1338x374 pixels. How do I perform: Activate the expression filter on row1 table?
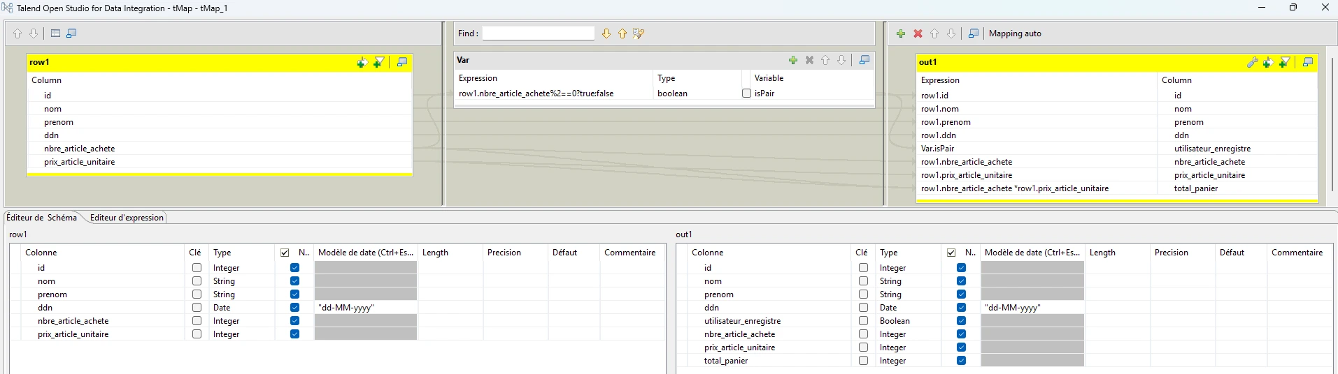point(378,62)
